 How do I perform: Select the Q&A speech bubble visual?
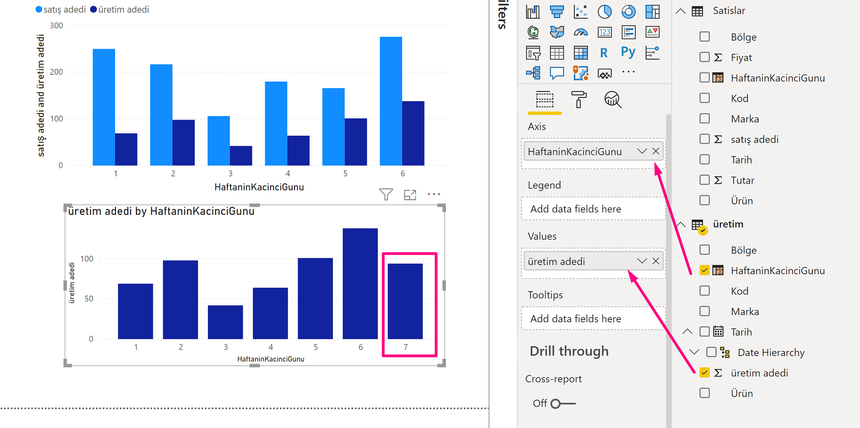[557, 73]
